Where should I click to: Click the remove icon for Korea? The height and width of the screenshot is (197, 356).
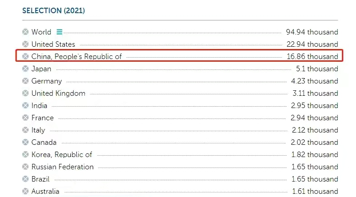point(25,155)
